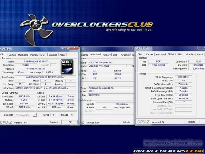Show Graphics tab in left CPU-Z window
Screen dimensions: 205x154
pos(53,55)
